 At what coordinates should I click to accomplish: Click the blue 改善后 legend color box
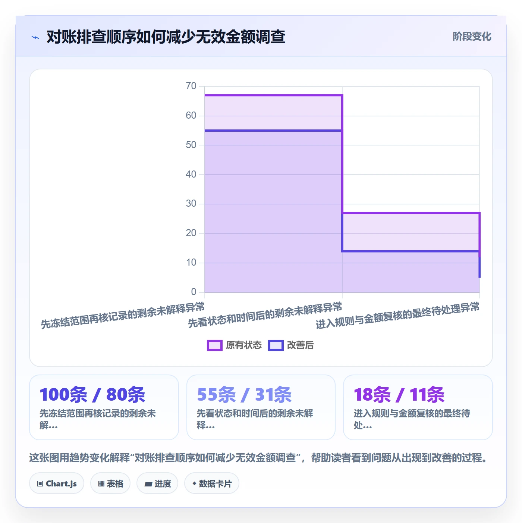pos(276,345)
